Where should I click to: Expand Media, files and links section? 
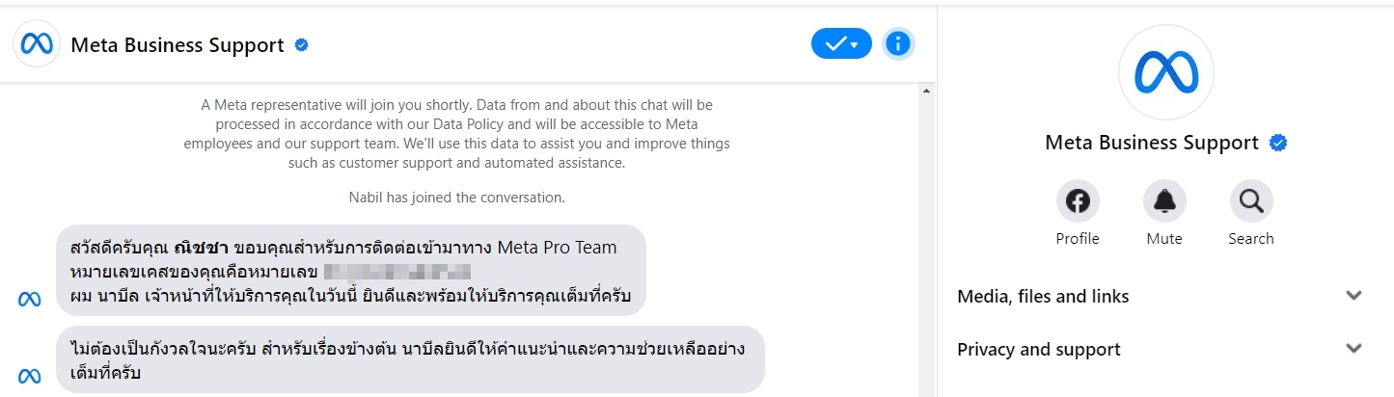pos(1161,297)
